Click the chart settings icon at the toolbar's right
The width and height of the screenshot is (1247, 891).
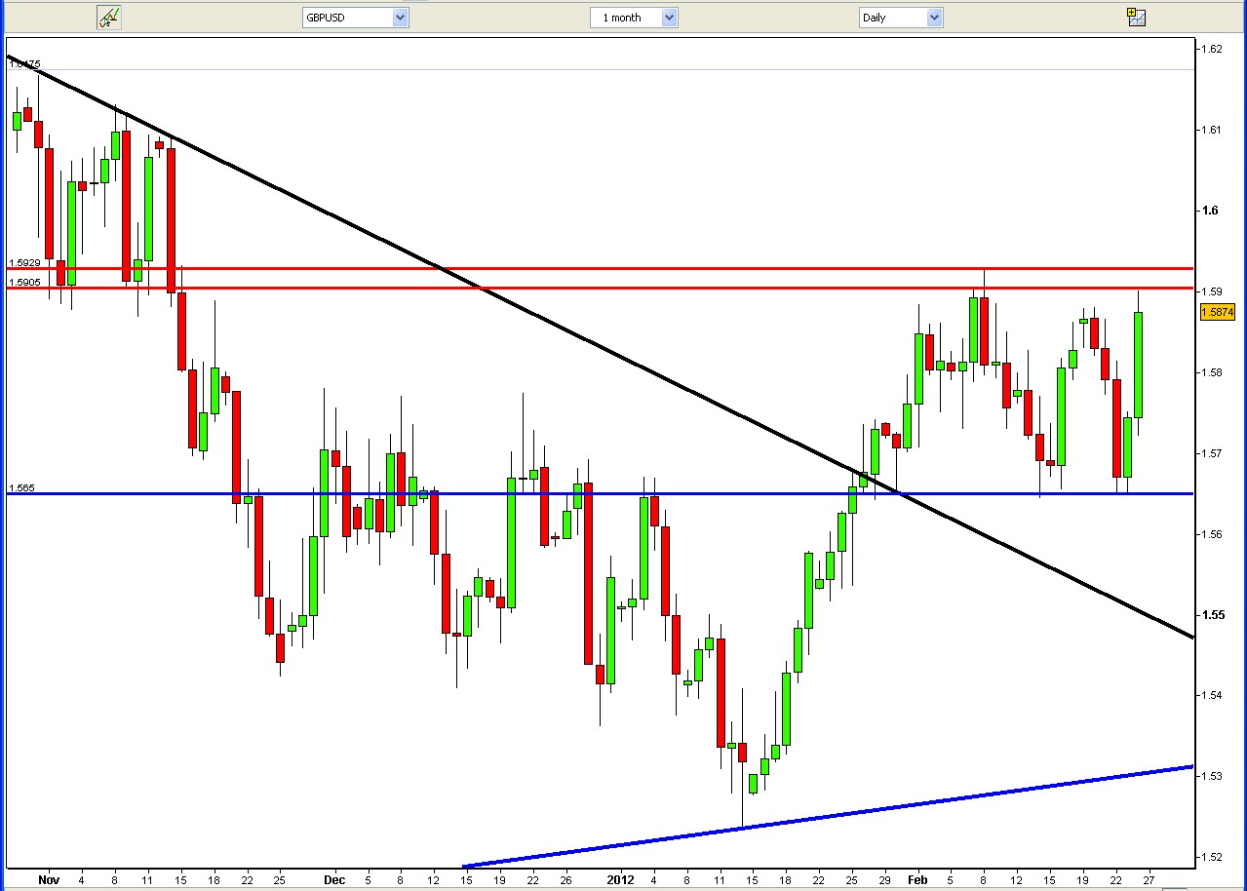[x=1136, y=17]
